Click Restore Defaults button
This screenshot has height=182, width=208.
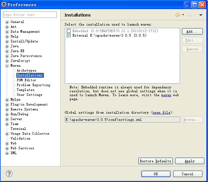coord(156,161)
